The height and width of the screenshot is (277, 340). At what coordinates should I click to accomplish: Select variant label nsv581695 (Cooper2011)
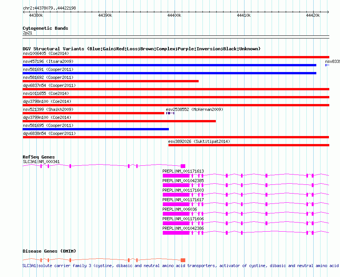[x=49, y=125]
